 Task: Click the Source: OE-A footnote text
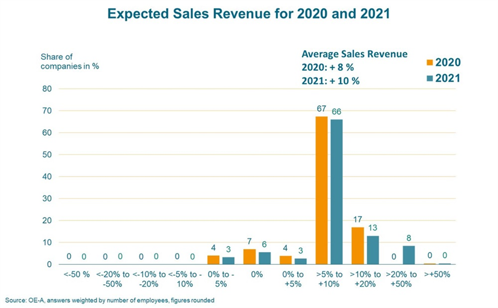pos(110,300)
